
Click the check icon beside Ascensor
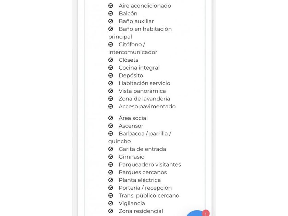point(111,126)
